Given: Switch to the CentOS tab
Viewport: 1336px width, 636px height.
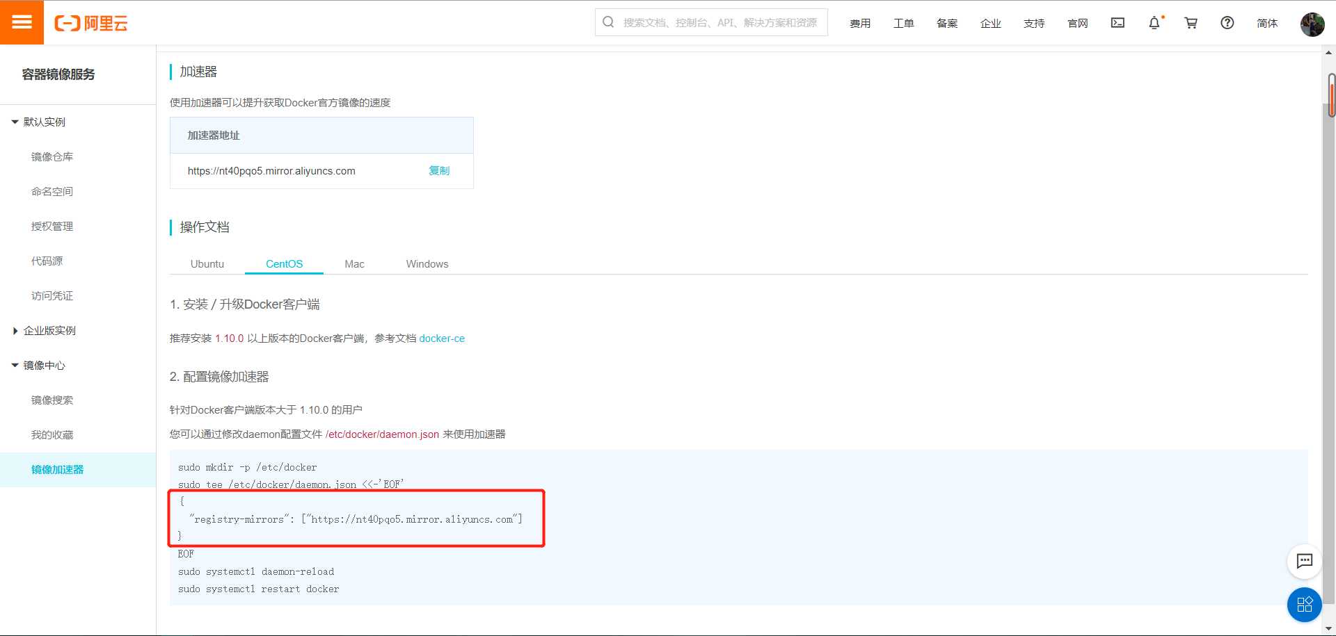Looking at the screenshot, I should point(284,264).
